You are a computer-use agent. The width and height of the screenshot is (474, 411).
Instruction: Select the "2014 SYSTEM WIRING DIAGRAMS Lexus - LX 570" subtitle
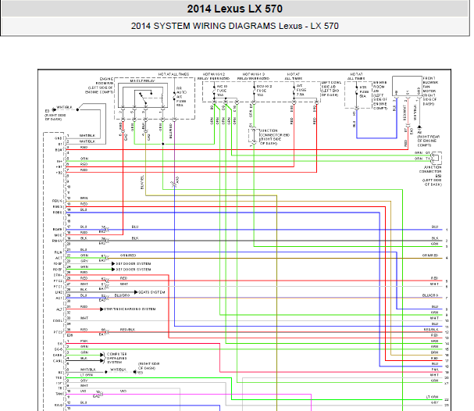234,26
